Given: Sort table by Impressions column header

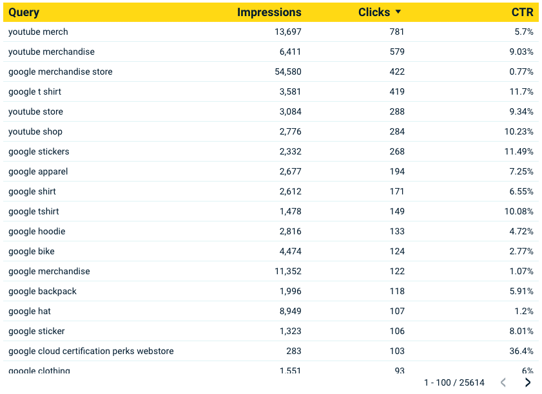Looking at the screenshot, I should tap(269, 12).
